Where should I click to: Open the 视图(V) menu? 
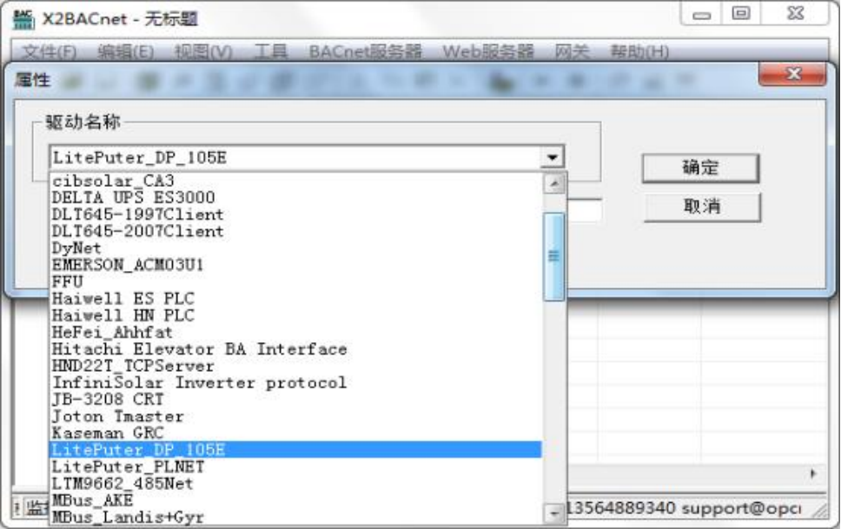click(x=203, y=52)
